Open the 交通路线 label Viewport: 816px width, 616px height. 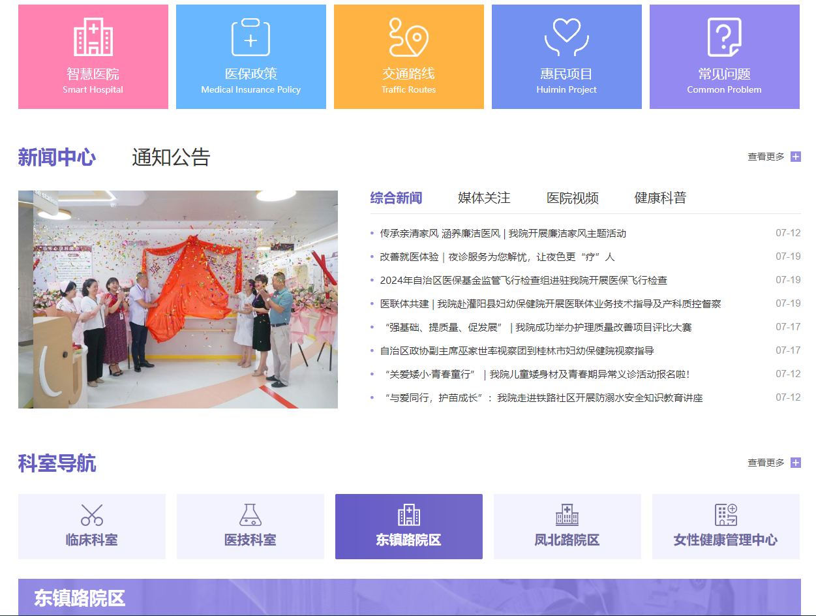(x=409, y=74)
